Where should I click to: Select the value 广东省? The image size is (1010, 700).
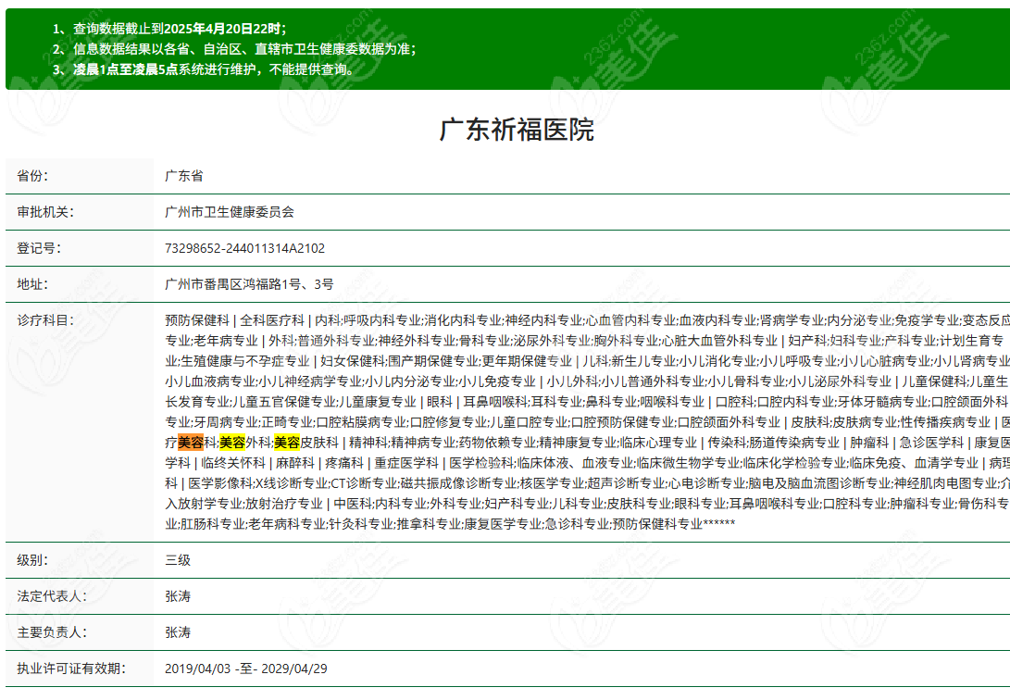pos(184,176)
